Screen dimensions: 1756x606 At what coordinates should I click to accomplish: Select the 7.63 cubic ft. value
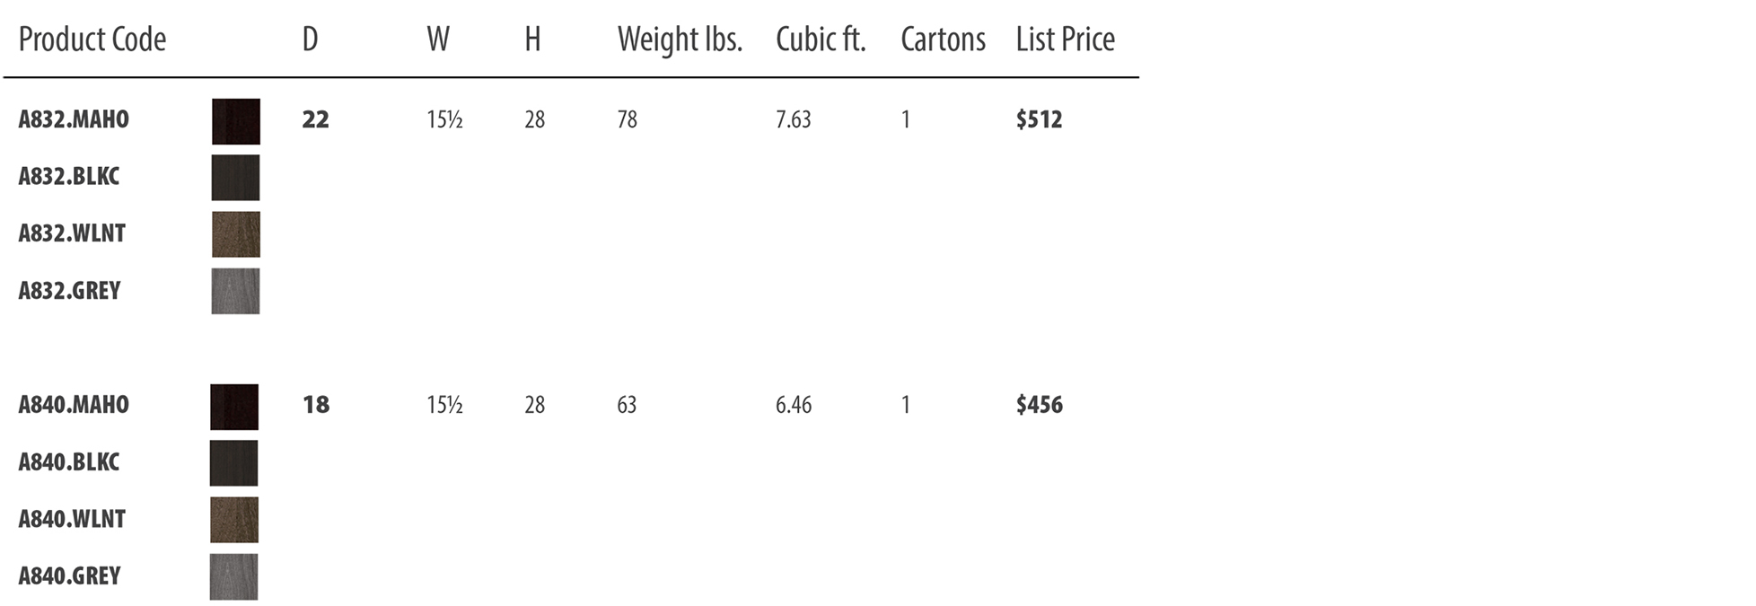tap(794, 119)
